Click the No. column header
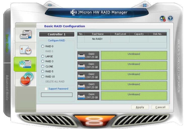 tap(81, 34)
